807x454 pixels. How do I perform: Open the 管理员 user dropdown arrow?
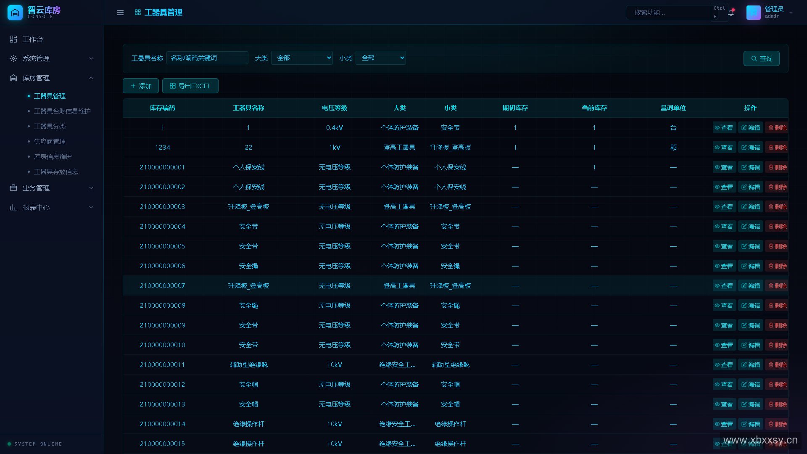pos(791,13)
